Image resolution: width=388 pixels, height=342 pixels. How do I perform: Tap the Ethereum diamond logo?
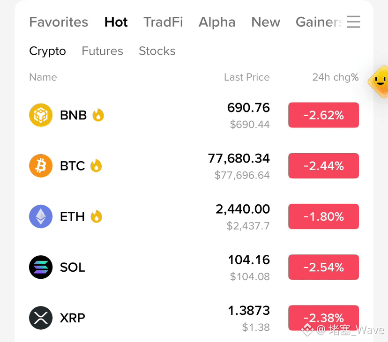coord(41,216)
